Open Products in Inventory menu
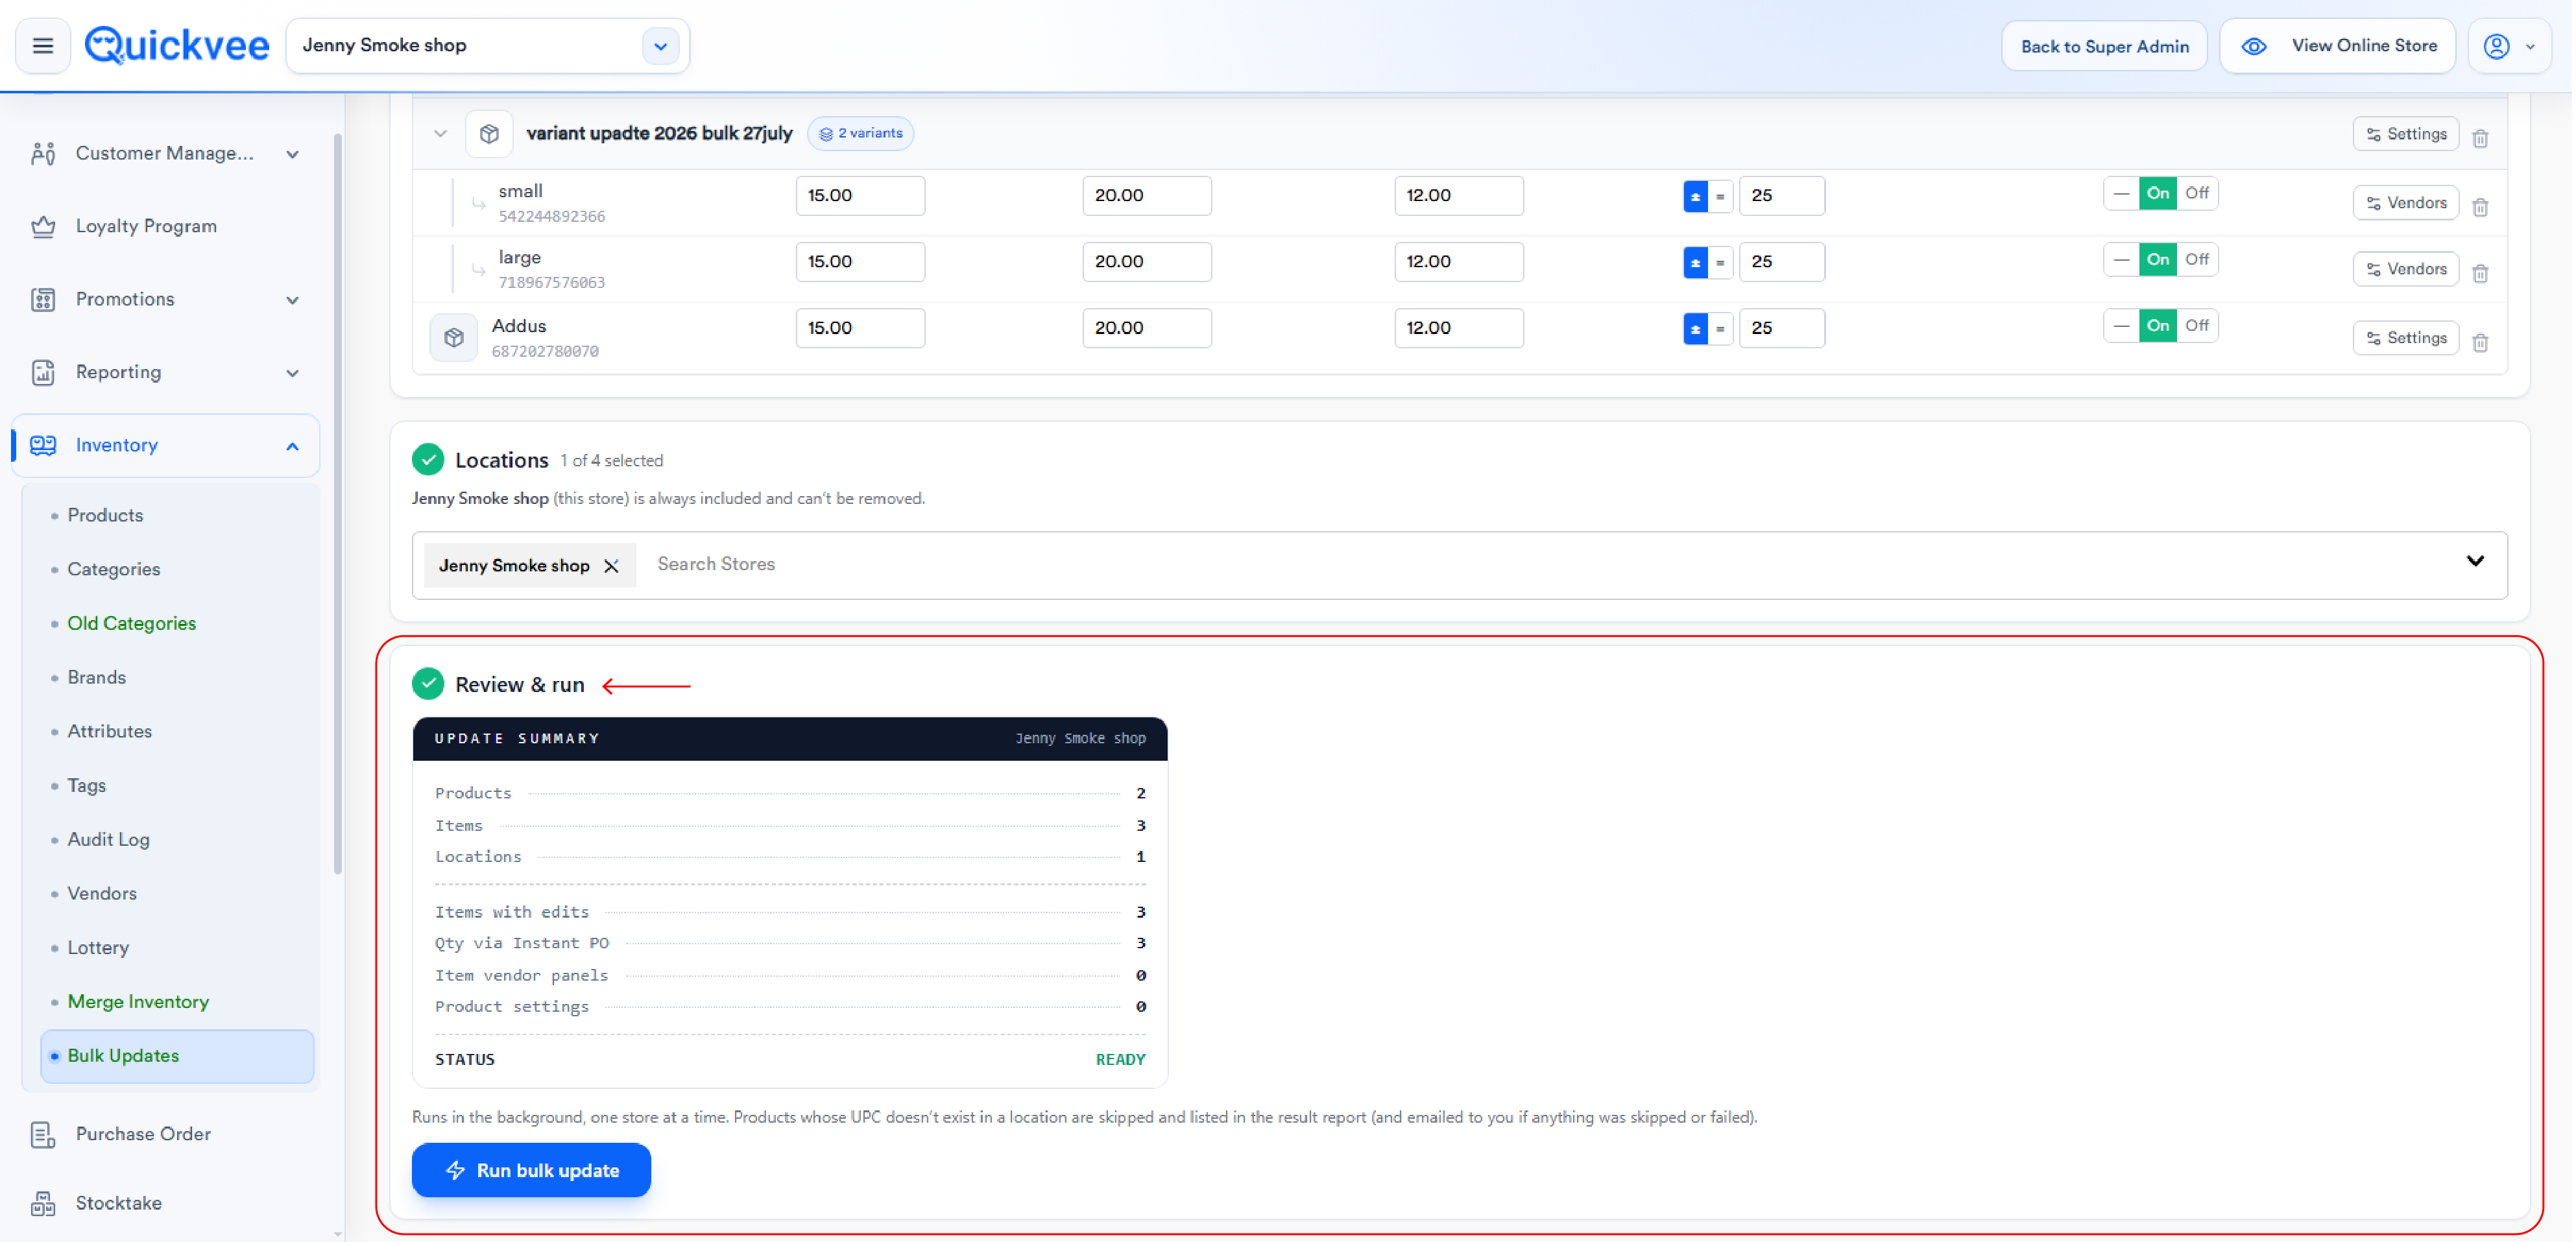The image size is (2576, 1242). [105, 515]
